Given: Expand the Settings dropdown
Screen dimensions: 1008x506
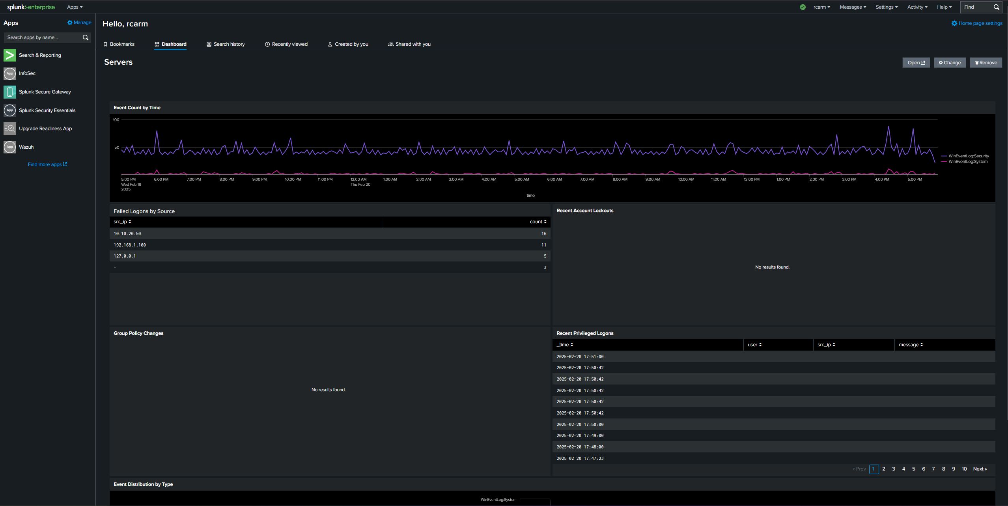Looking at the screenshot, I should click(x=887, y=7).
